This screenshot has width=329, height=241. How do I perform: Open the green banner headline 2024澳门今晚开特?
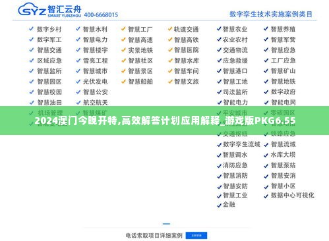(x=165, y=120)
